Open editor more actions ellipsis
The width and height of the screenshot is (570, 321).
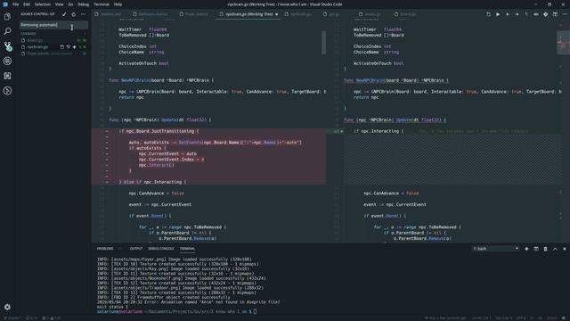(x=565, y=14)
